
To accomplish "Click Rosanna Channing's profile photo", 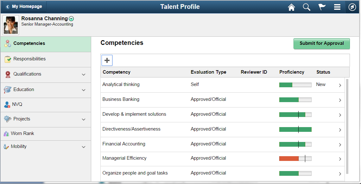I will (x=11, y=25).
